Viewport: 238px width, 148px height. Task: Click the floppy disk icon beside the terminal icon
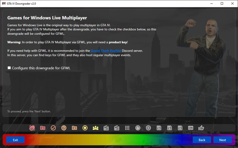(x=180, y=128)
